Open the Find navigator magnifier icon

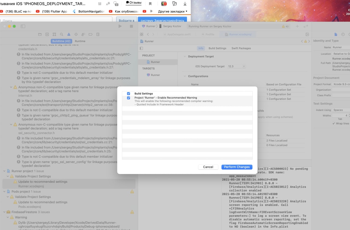[x=62, y=34]
